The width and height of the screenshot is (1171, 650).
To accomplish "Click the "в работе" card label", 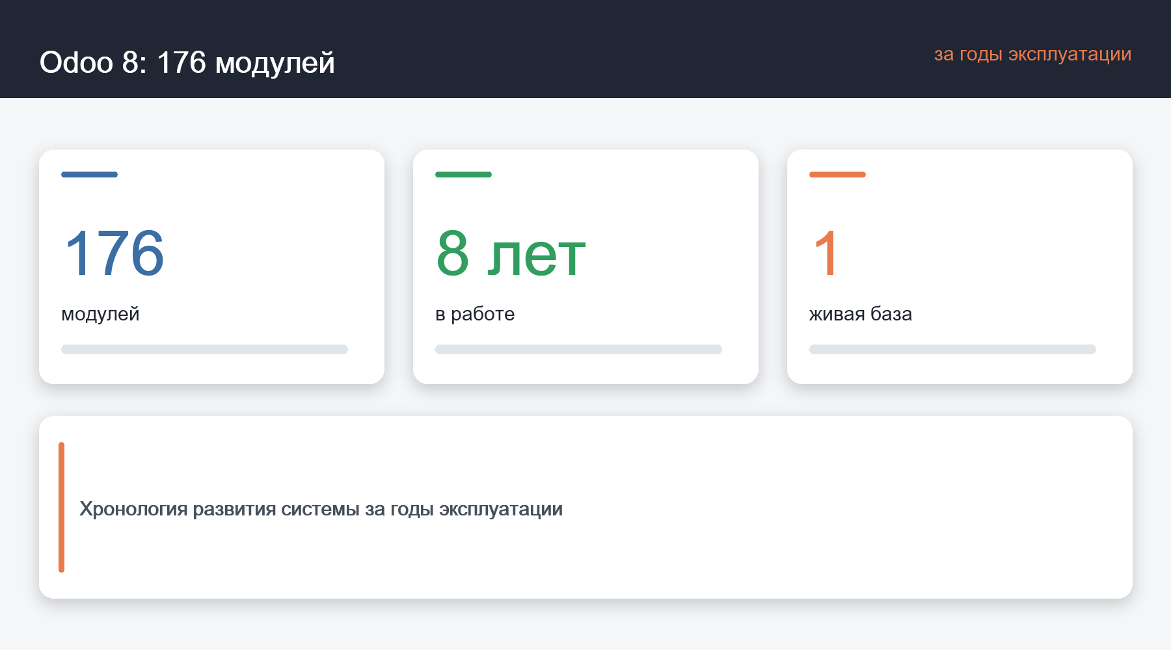I will pos(475,314).
